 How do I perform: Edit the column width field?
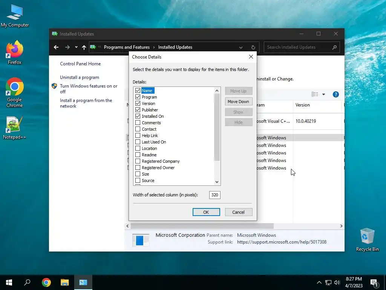point(214,195)
